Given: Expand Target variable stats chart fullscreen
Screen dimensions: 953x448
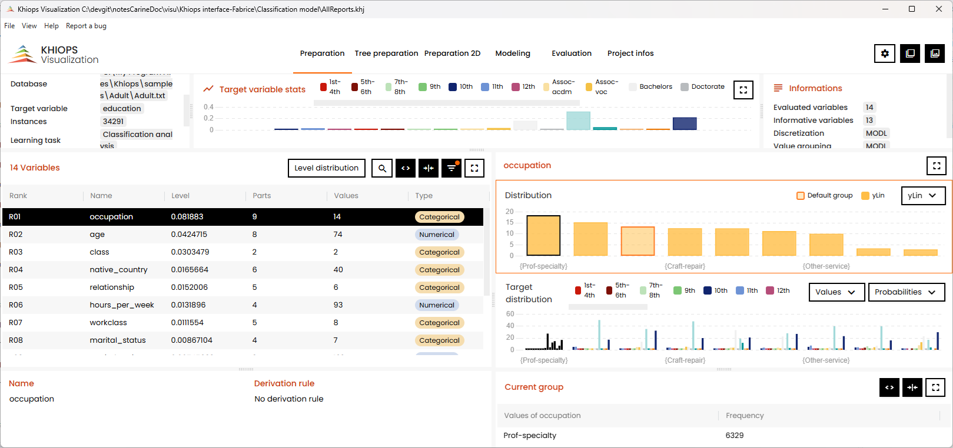Looking at the screenshot, I should pyautogui.click(x=743, y=90).
